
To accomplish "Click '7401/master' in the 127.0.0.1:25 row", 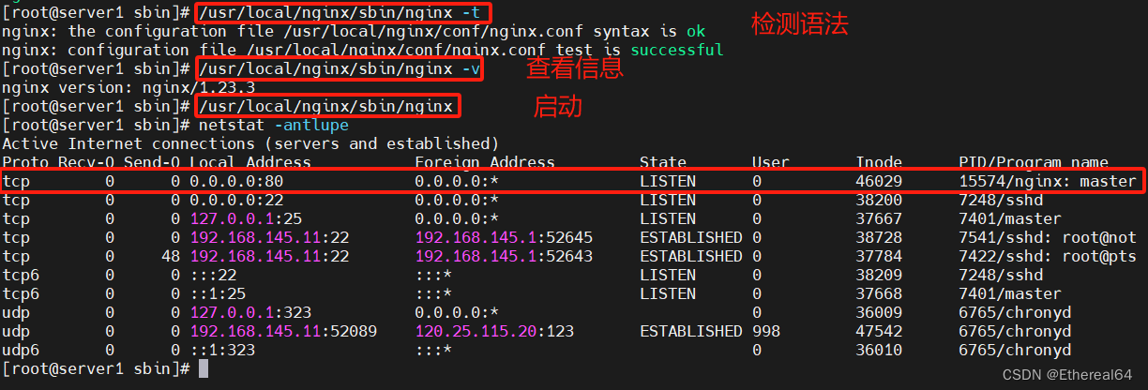I will (x=1010, y=218).
